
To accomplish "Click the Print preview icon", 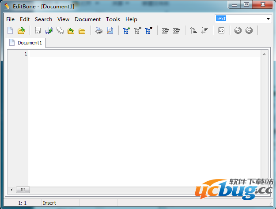I will [x=110, y=31].
